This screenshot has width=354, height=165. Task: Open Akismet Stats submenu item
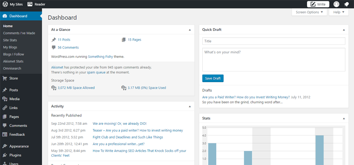(x=13, y=61)
